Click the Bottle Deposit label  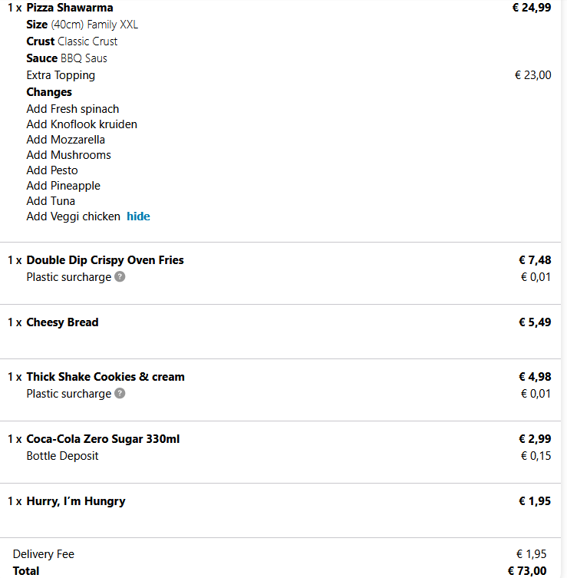click(62, 456)
